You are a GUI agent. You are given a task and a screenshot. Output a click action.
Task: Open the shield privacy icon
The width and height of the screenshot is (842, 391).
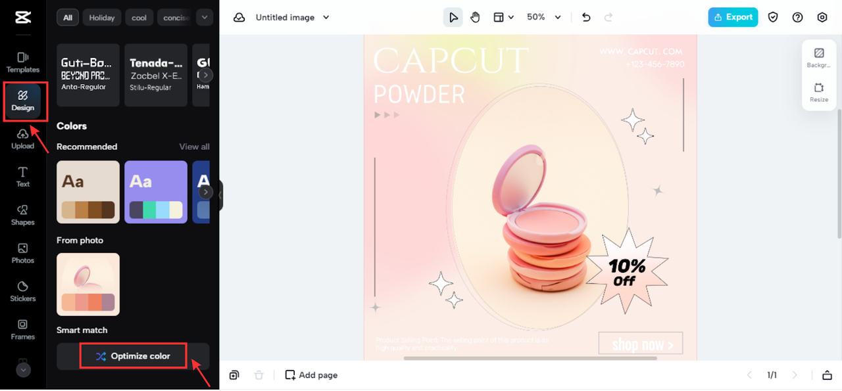tap(773, 18)
